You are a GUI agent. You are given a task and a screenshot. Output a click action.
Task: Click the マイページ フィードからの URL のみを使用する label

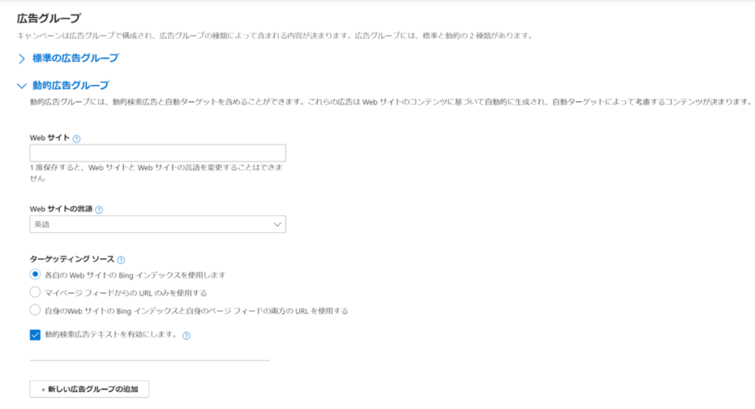[125, 293]
